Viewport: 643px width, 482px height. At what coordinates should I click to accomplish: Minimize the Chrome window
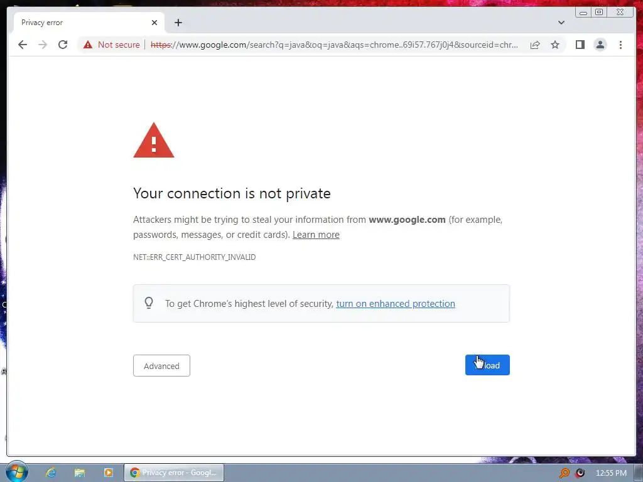pos(583,13)
